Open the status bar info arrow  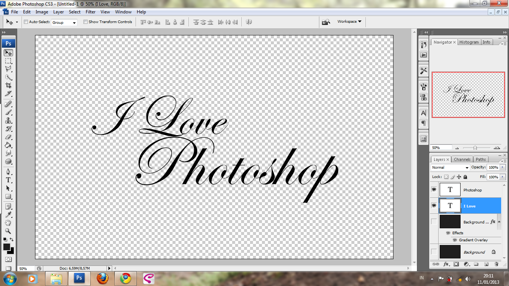pyautogui.click(x=109, y=268)
